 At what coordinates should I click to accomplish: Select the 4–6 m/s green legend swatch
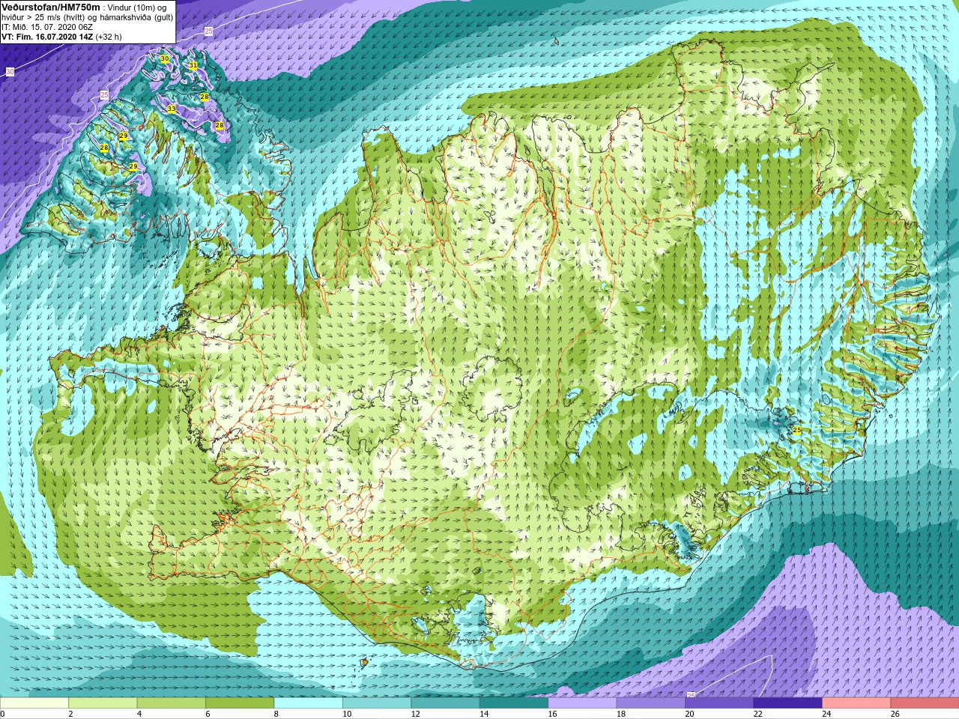(x=172, y=703)
